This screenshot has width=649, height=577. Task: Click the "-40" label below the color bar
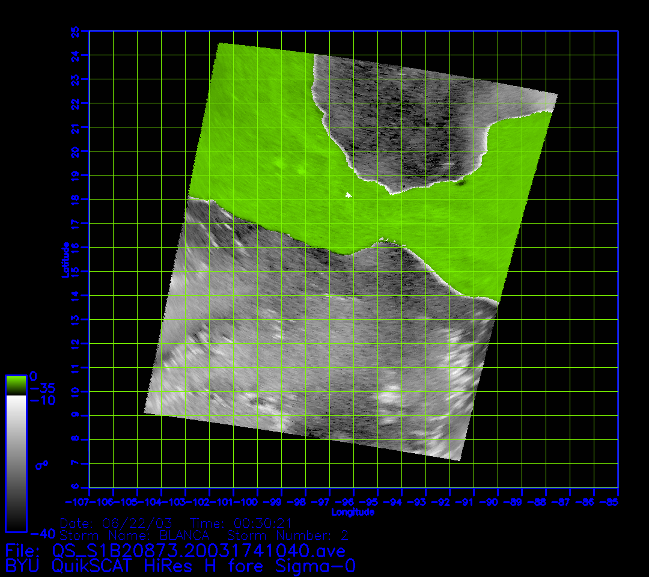(x=43, y=533)
